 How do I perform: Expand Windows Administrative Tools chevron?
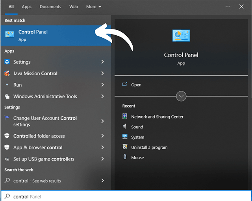point(102,96)
